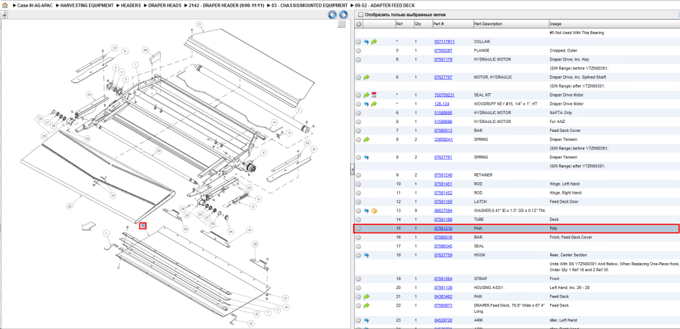680x329 pixels.
Task: Click the next page blue arrow
Action: [x=343, y=15]
